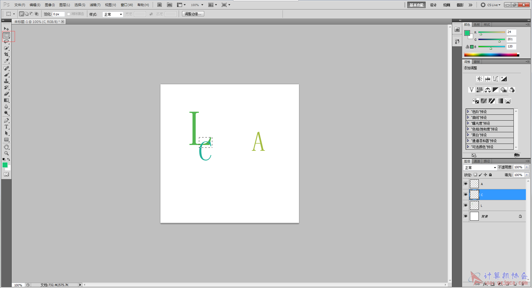Screen dimensions: 532x288
Task: Select the Rectangle shape tool
Action: tap(6, 139)
